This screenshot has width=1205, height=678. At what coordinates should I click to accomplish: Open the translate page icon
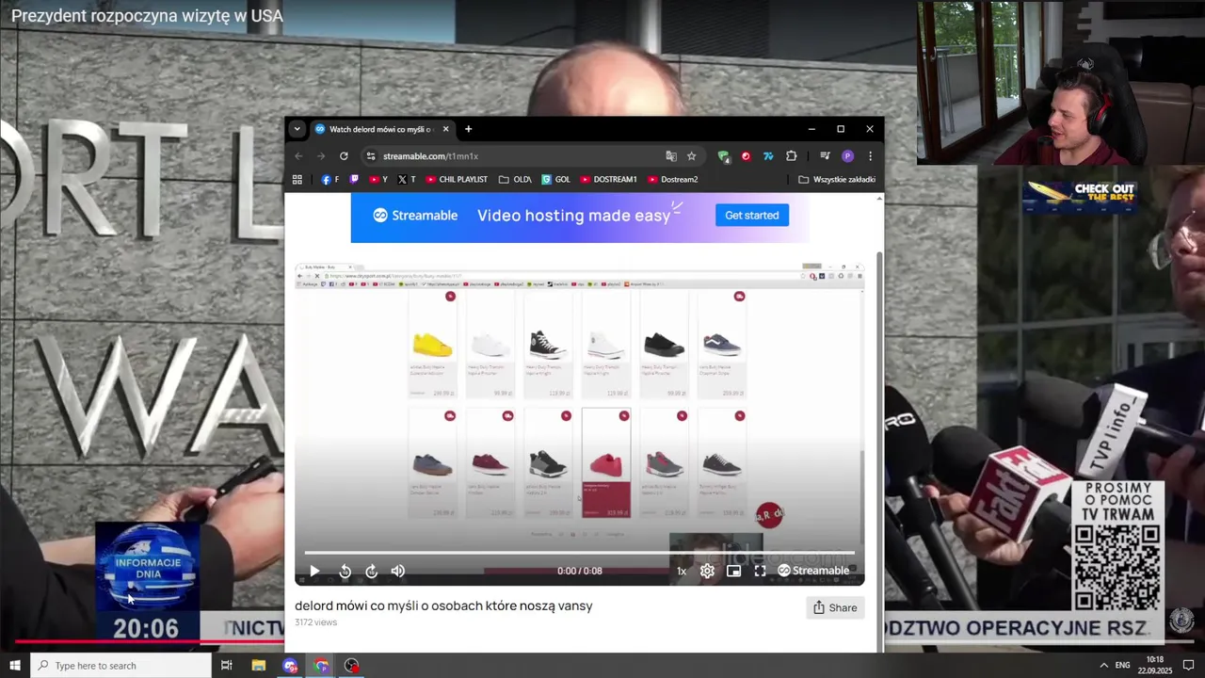[x=671, y=156]
